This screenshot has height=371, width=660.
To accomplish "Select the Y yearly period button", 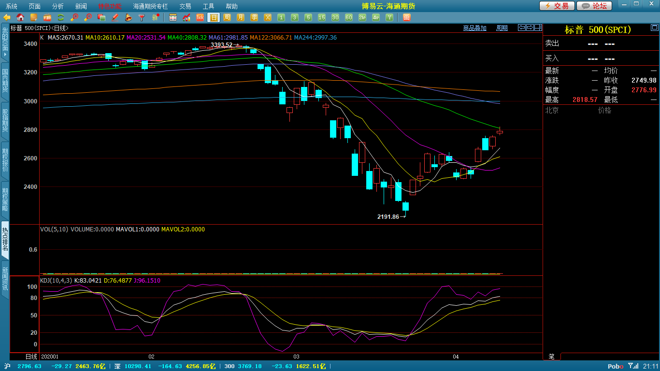I will (x=389, y=17).
